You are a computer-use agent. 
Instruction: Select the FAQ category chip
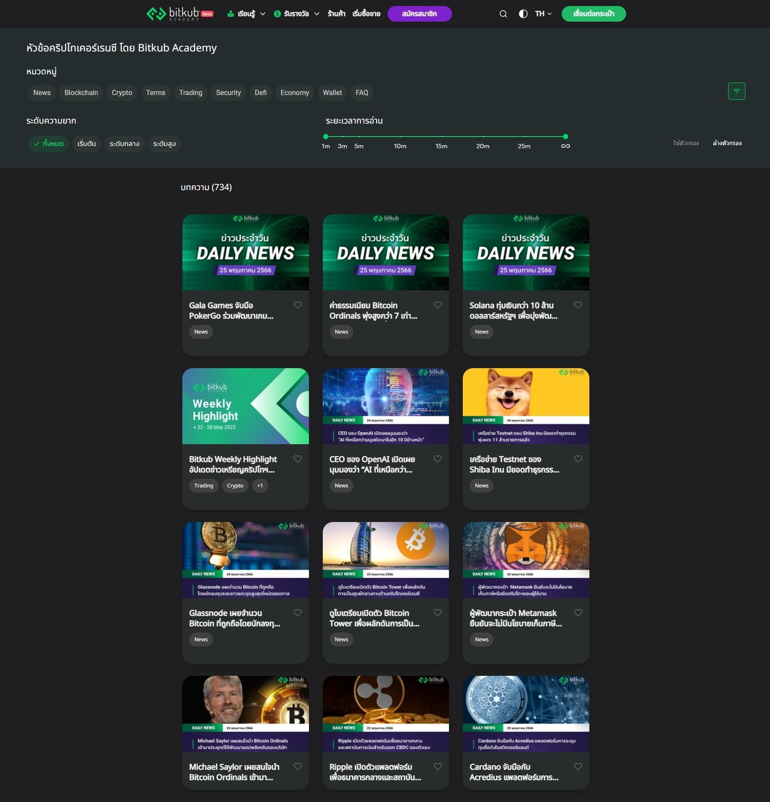pos(362,93)
